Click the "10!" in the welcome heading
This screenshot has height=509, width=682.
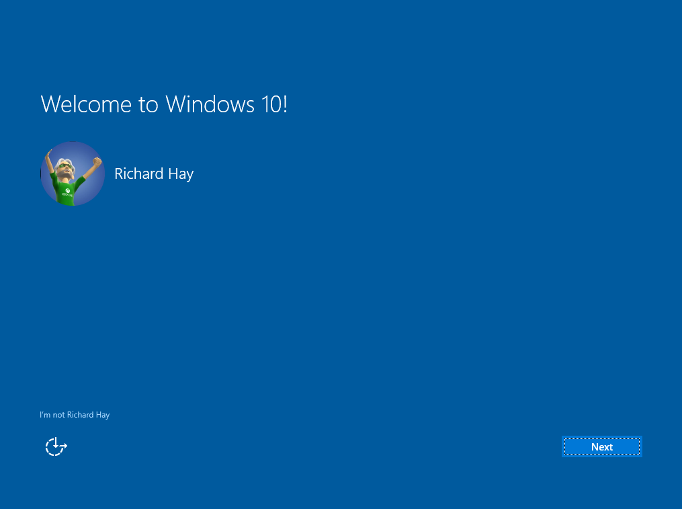click(273, 104)
